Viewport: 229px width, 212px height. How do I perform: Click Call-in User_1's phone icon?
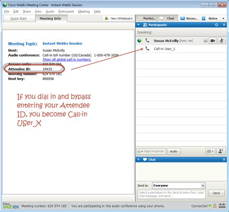147,49
